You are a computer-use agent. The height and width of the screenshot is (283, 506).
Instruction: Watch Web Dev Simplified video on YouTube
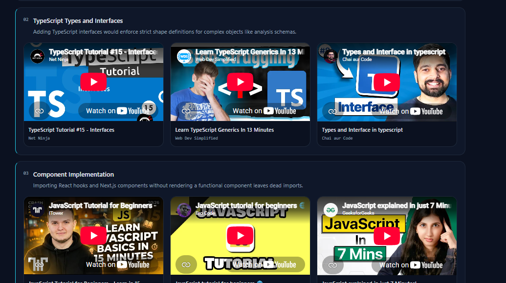[264, 111]
